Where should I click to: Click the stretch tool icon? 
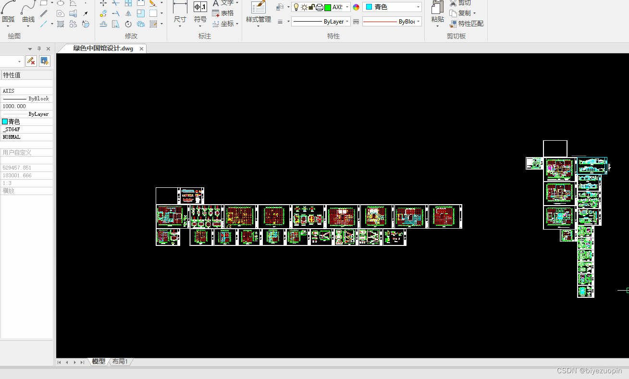116,24
